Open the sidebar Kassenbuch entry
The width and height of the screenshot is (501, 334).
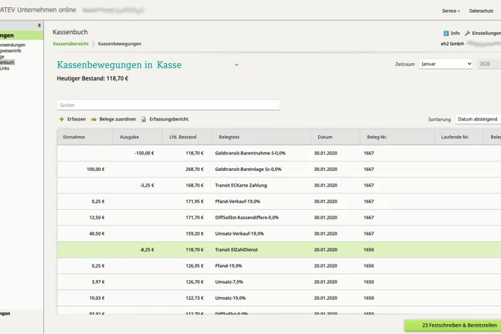(x=7, y=62)
